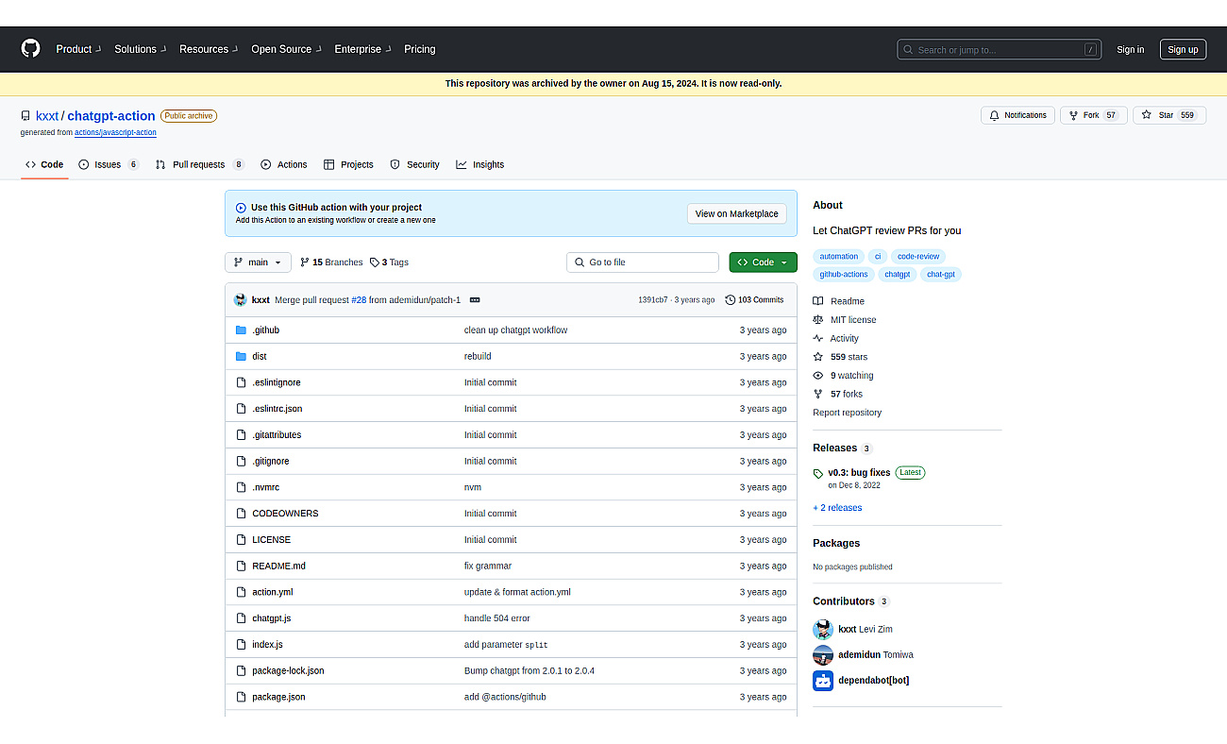Open the action.yml file
The width and height of the screenshot is (1227, 744).
[273, 592]
